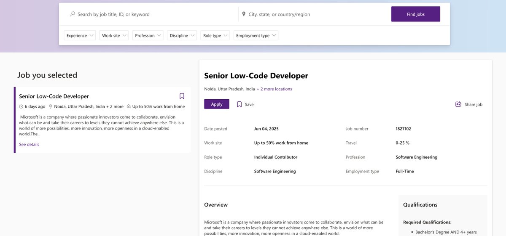This screenshot has width=506, height=236.
Task: Click See details on the job card
Action: [29, 144]
